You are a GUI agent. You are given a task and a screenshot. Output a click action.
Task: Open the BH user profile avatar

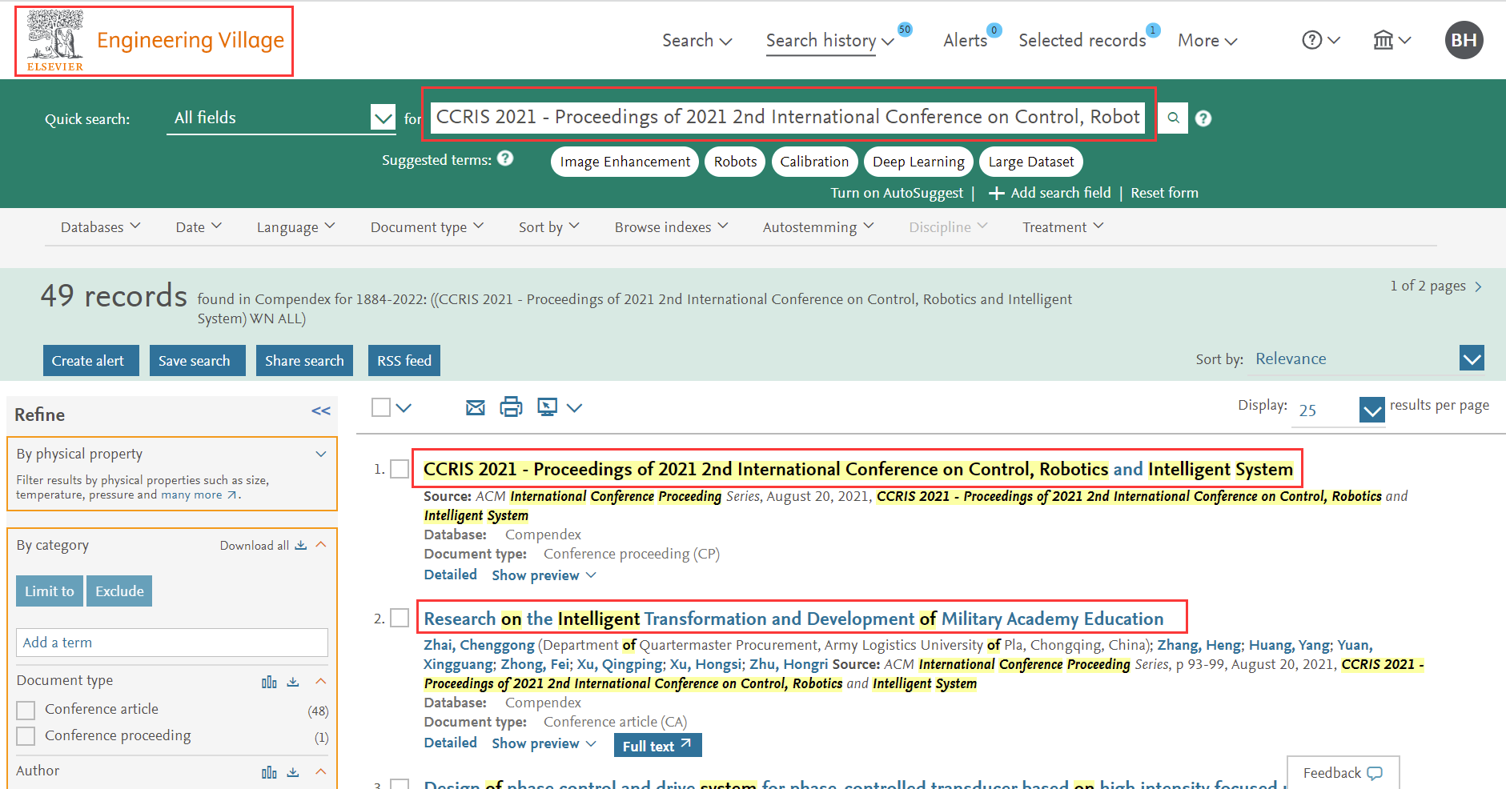coord(1464,40)
